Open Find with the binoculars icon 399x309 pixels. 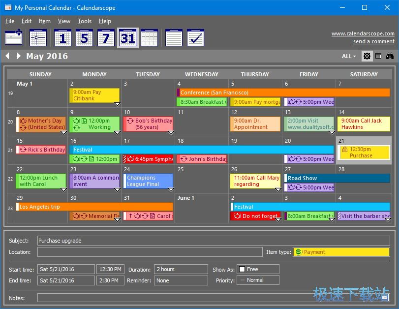point(390,56)
